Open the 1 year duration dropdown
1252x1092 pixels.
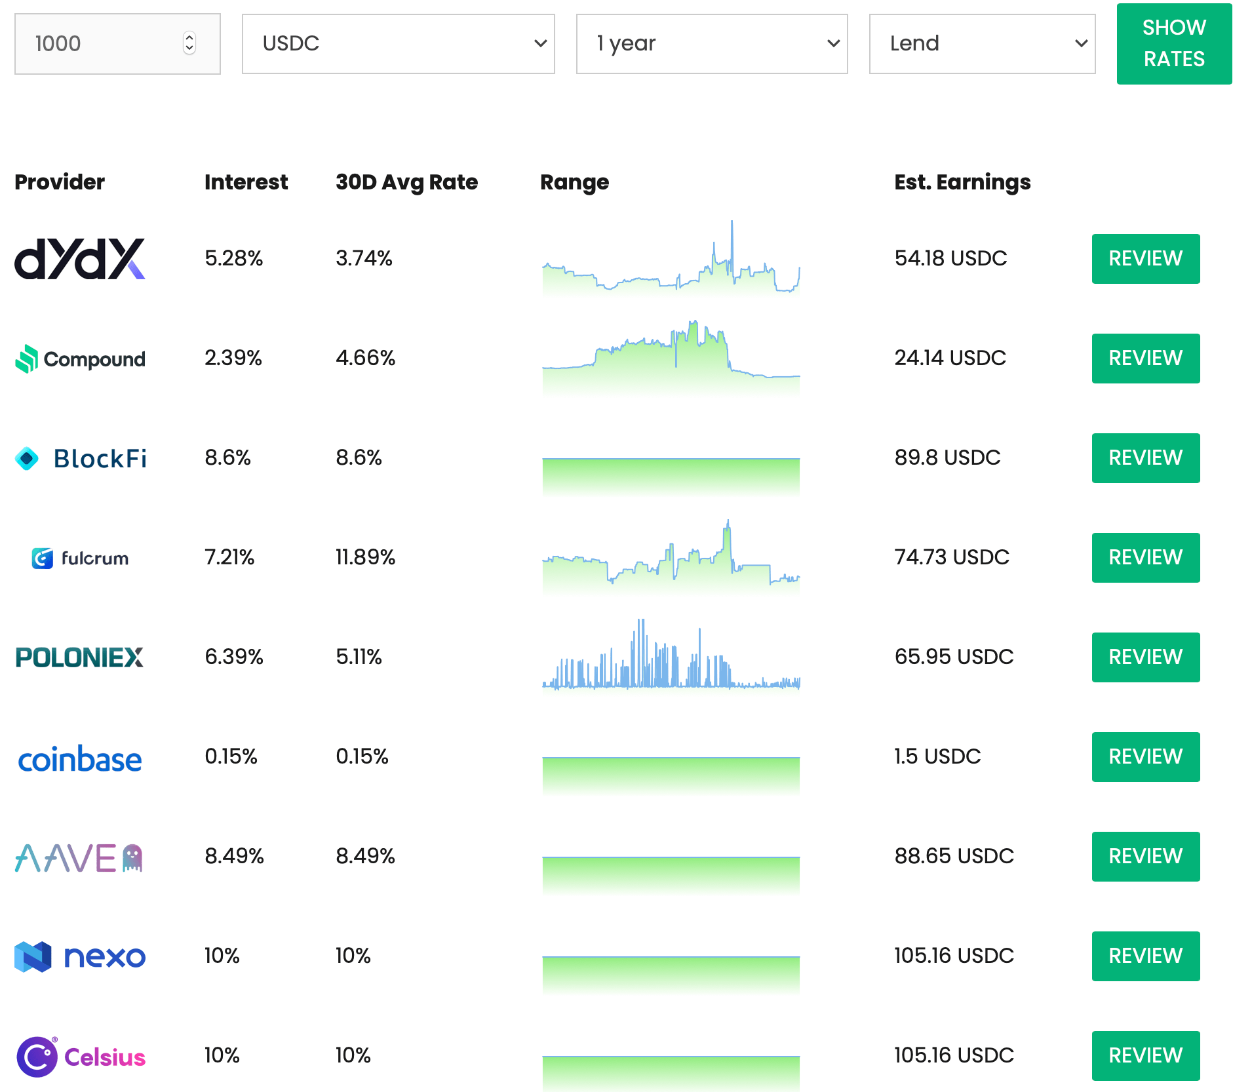point(712,44)
